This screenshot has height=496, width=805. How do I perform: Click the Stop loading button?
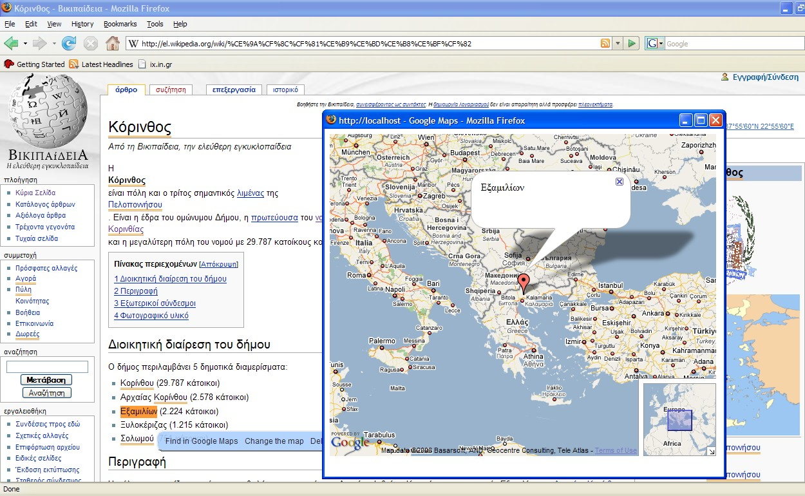tap(91, 44)
